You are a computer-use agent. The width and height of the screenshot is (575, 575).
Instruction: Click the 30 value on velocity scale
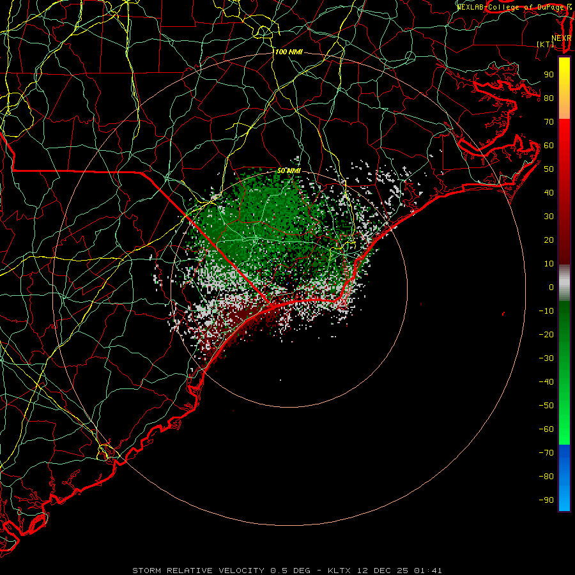point(549,217)
